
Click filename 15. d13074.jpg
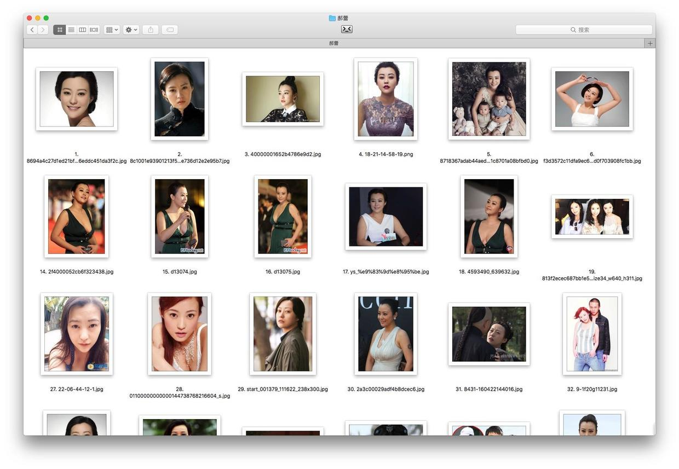[x=180, y=272]
